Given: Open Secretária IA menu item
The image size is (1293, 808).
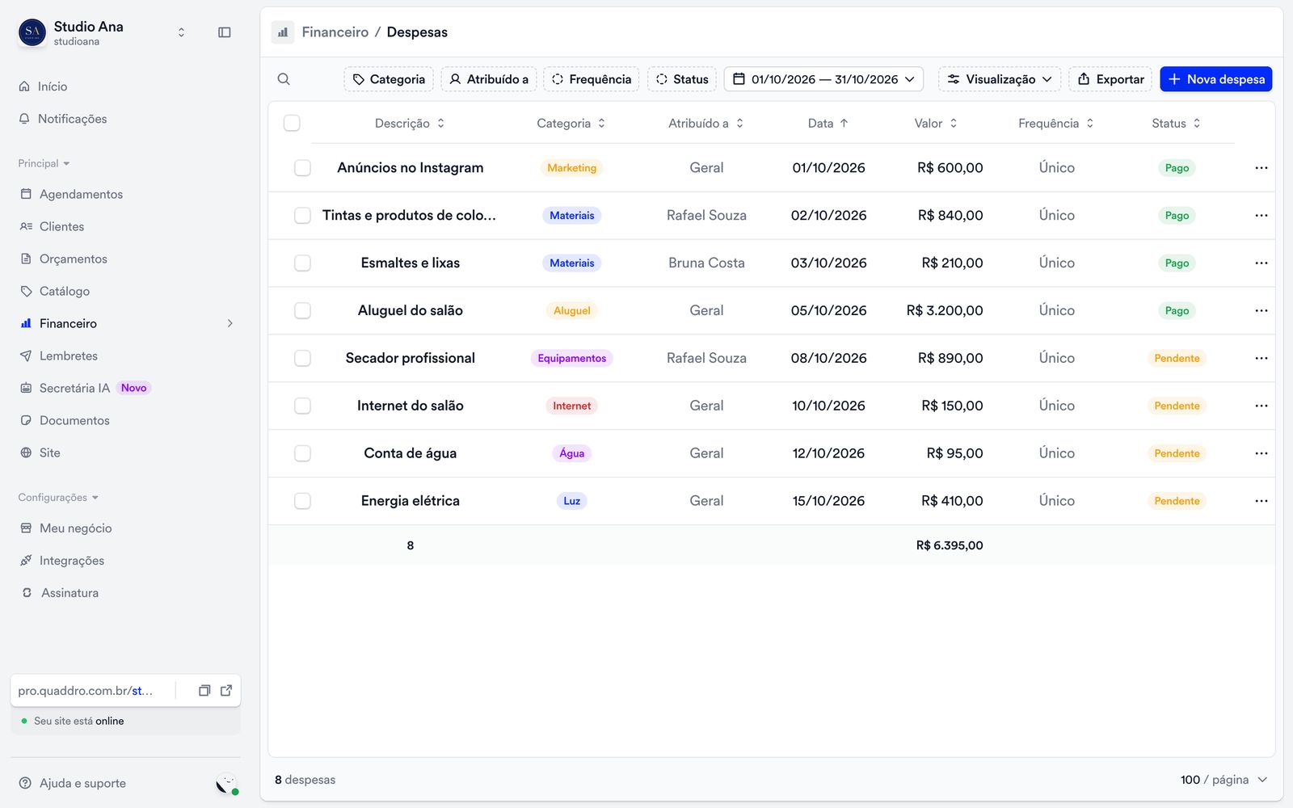Looking at the screenshot, I should click(x=74, y=388).
